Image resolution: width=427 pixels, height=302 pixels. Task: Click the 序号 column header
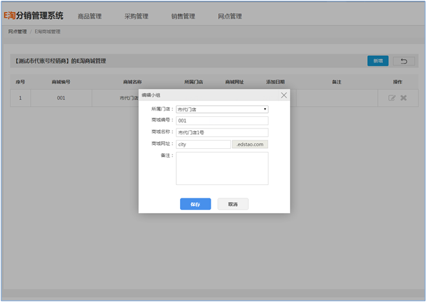pos(20,82)
